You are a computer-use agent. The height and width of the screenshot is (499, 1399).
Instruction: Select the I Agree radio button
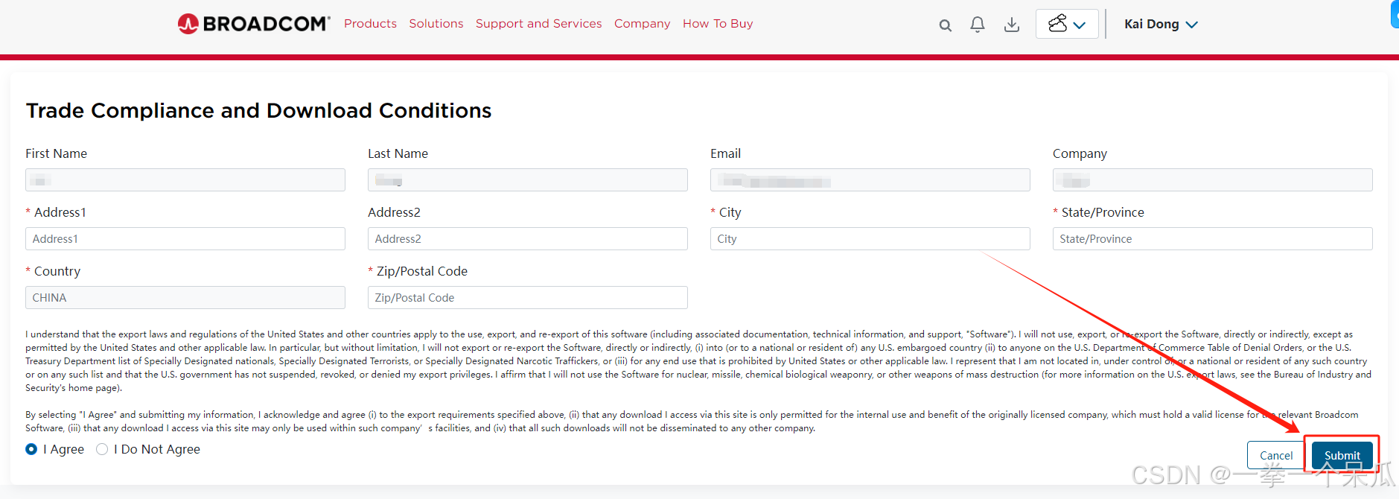[31, 449]
